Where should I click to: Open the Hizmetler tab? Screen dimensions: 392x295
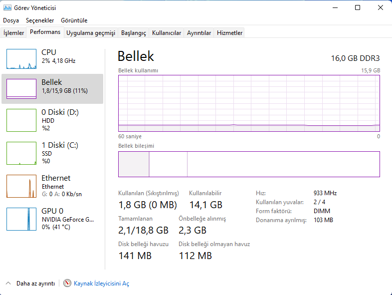pyautogui.click(x=229, y=33)
